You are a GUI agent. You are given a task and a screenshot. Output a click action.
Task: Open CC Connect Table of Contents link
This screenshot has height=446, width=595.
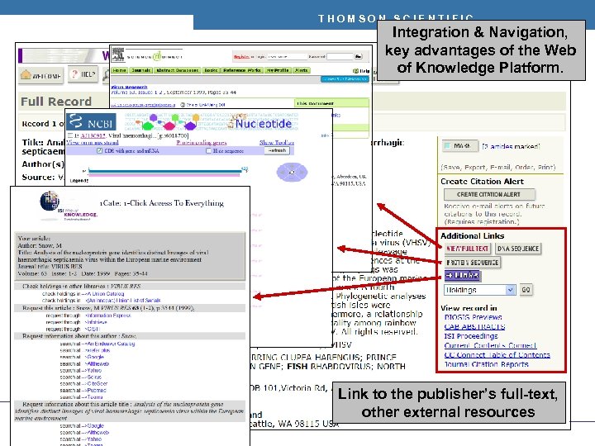(497, 355)
